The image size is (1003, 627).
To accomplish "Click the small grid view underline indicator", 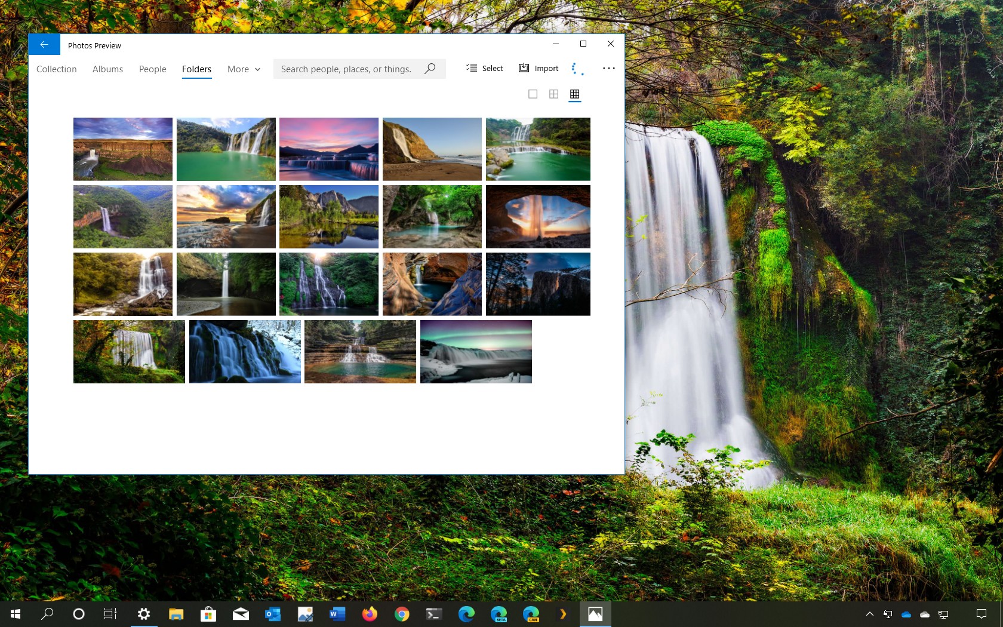I will point(574,103).
